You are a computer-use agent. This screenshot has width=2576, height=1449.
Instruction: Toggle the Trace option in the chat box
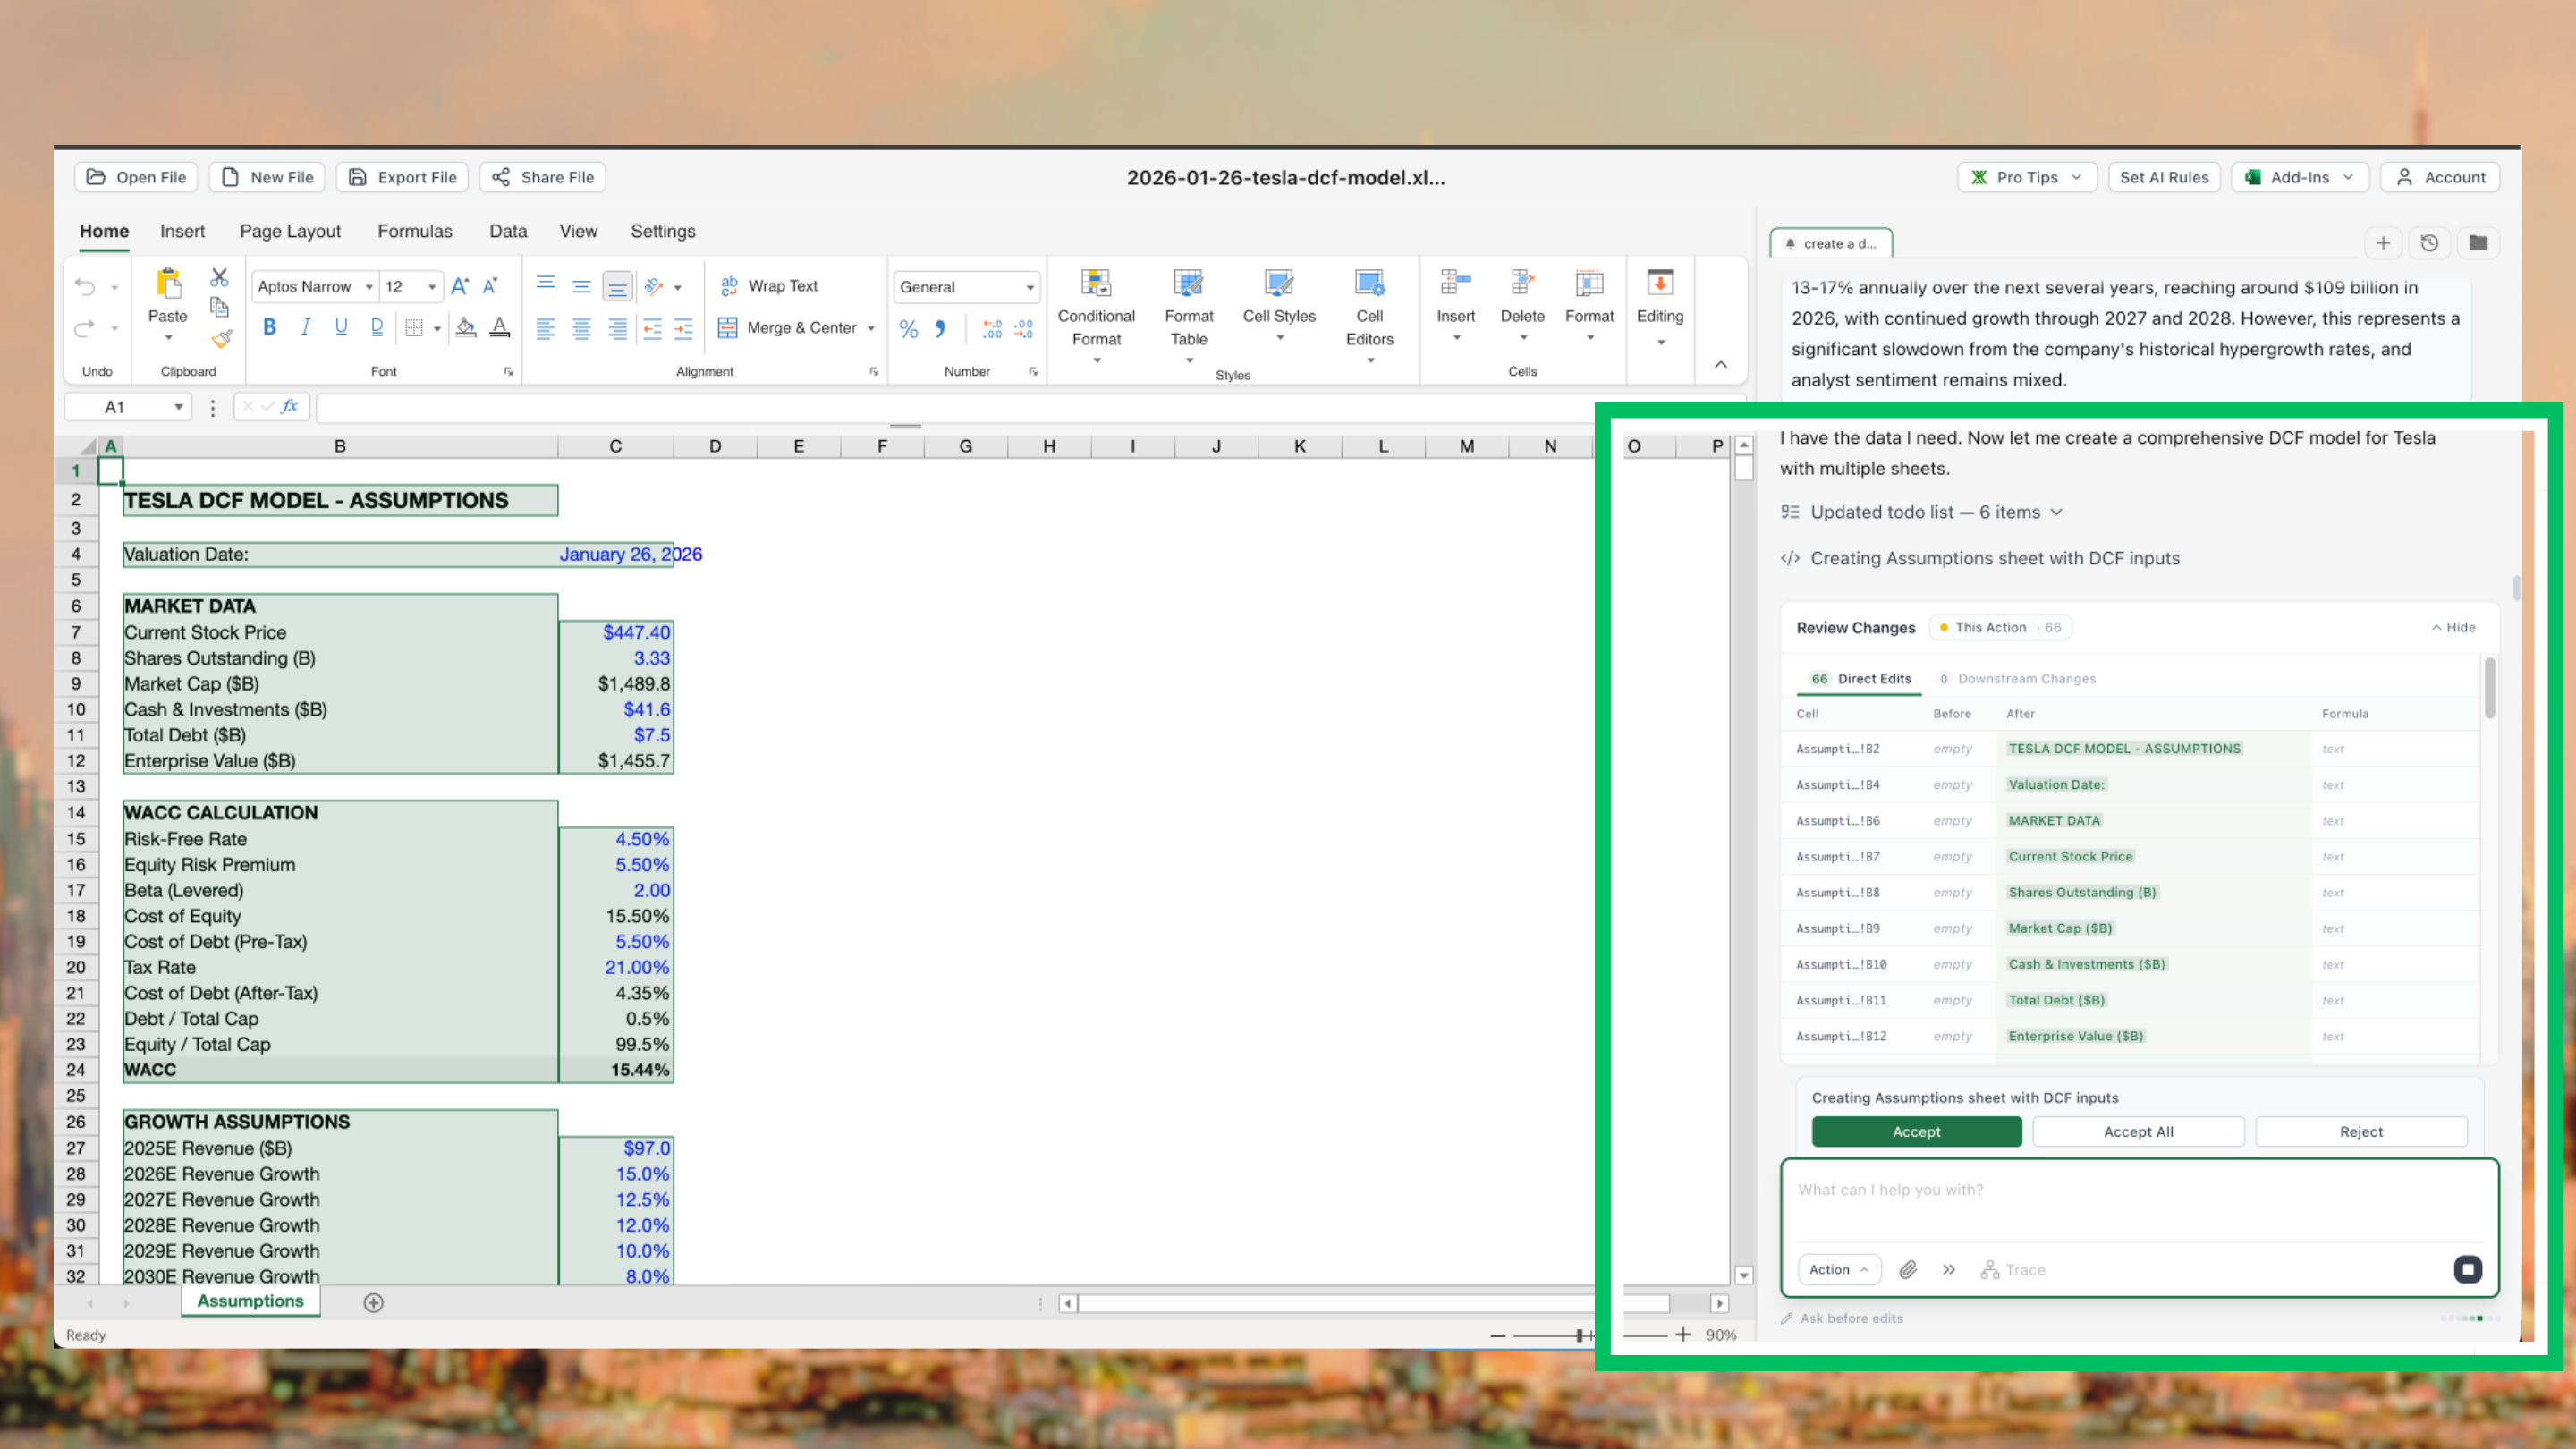pos(2013,1269)
